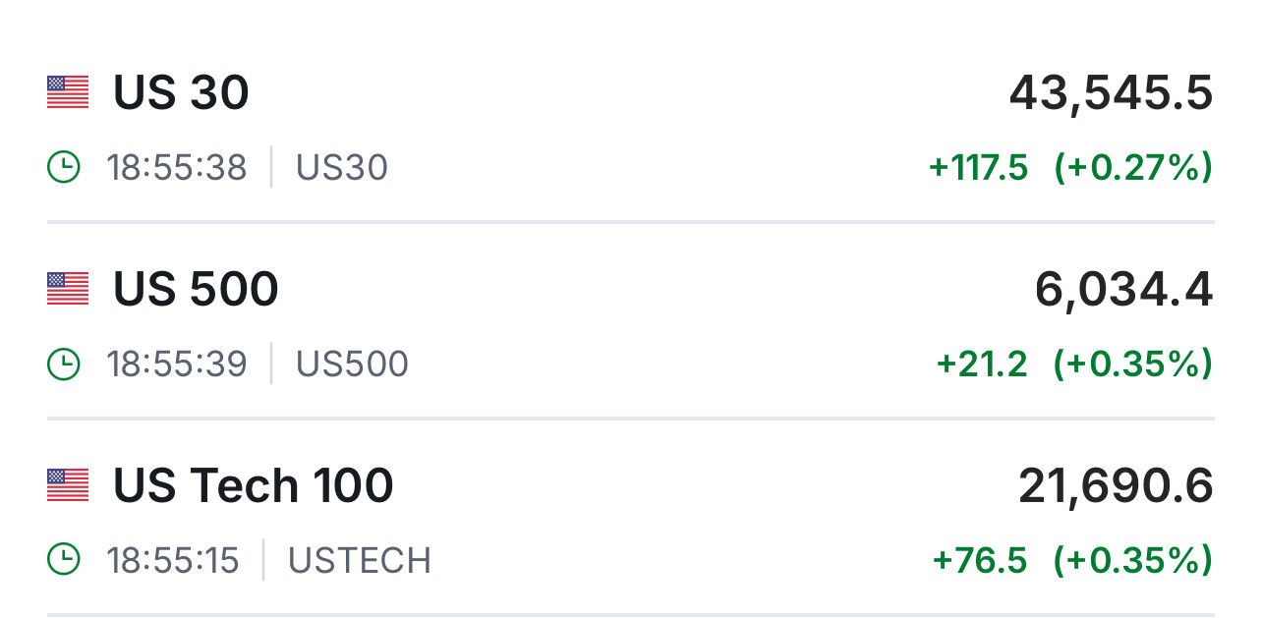
Task: Click the 43,545.5 price
Action: pyautogui.click(x=1111, y=94)
